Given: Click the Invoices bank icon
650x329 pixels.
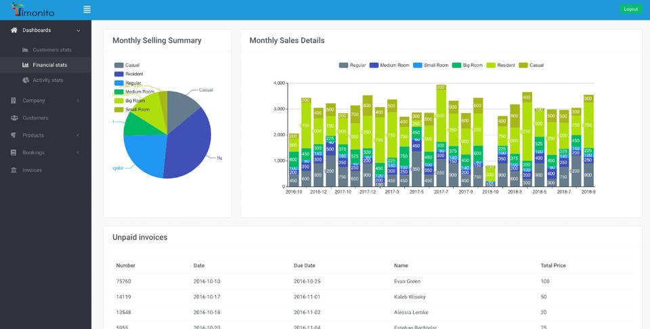Looking at the screenshot, I should [14, 170].
